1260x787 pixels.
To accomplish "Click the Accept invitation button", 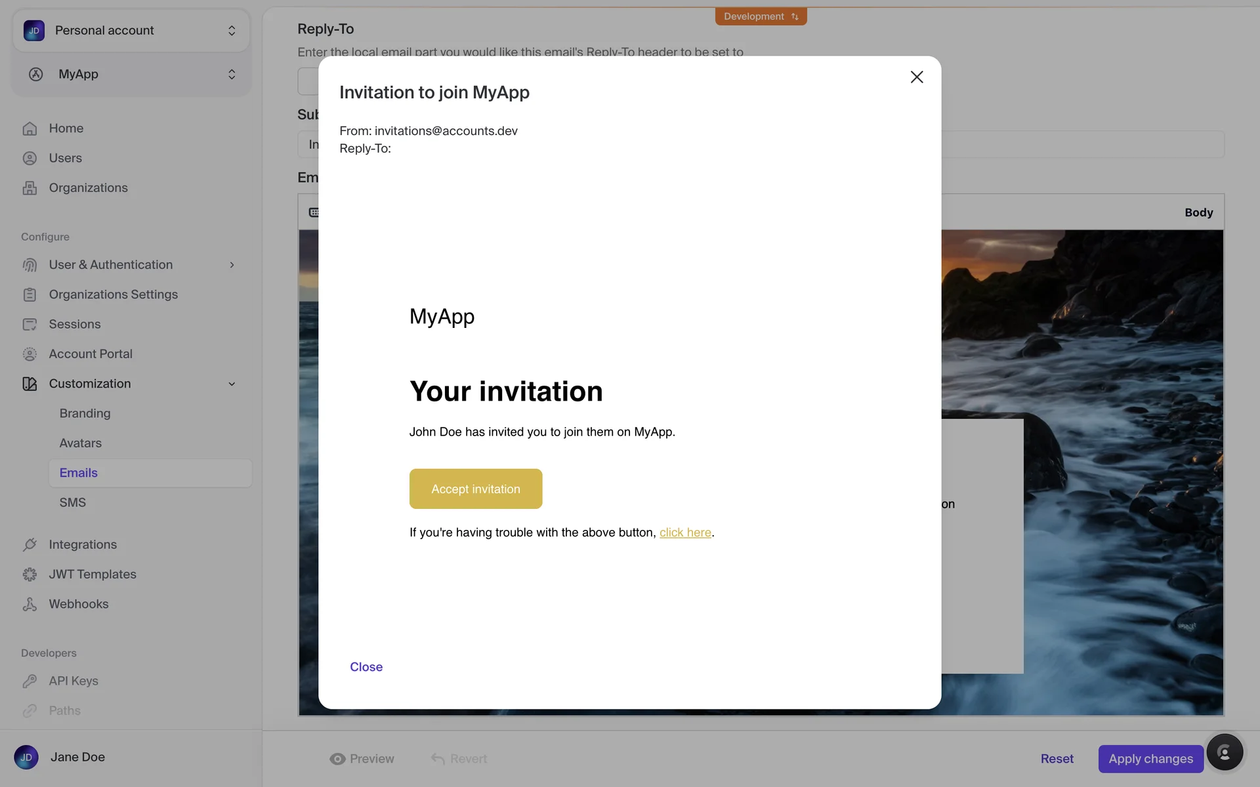I will click(476, 489).
